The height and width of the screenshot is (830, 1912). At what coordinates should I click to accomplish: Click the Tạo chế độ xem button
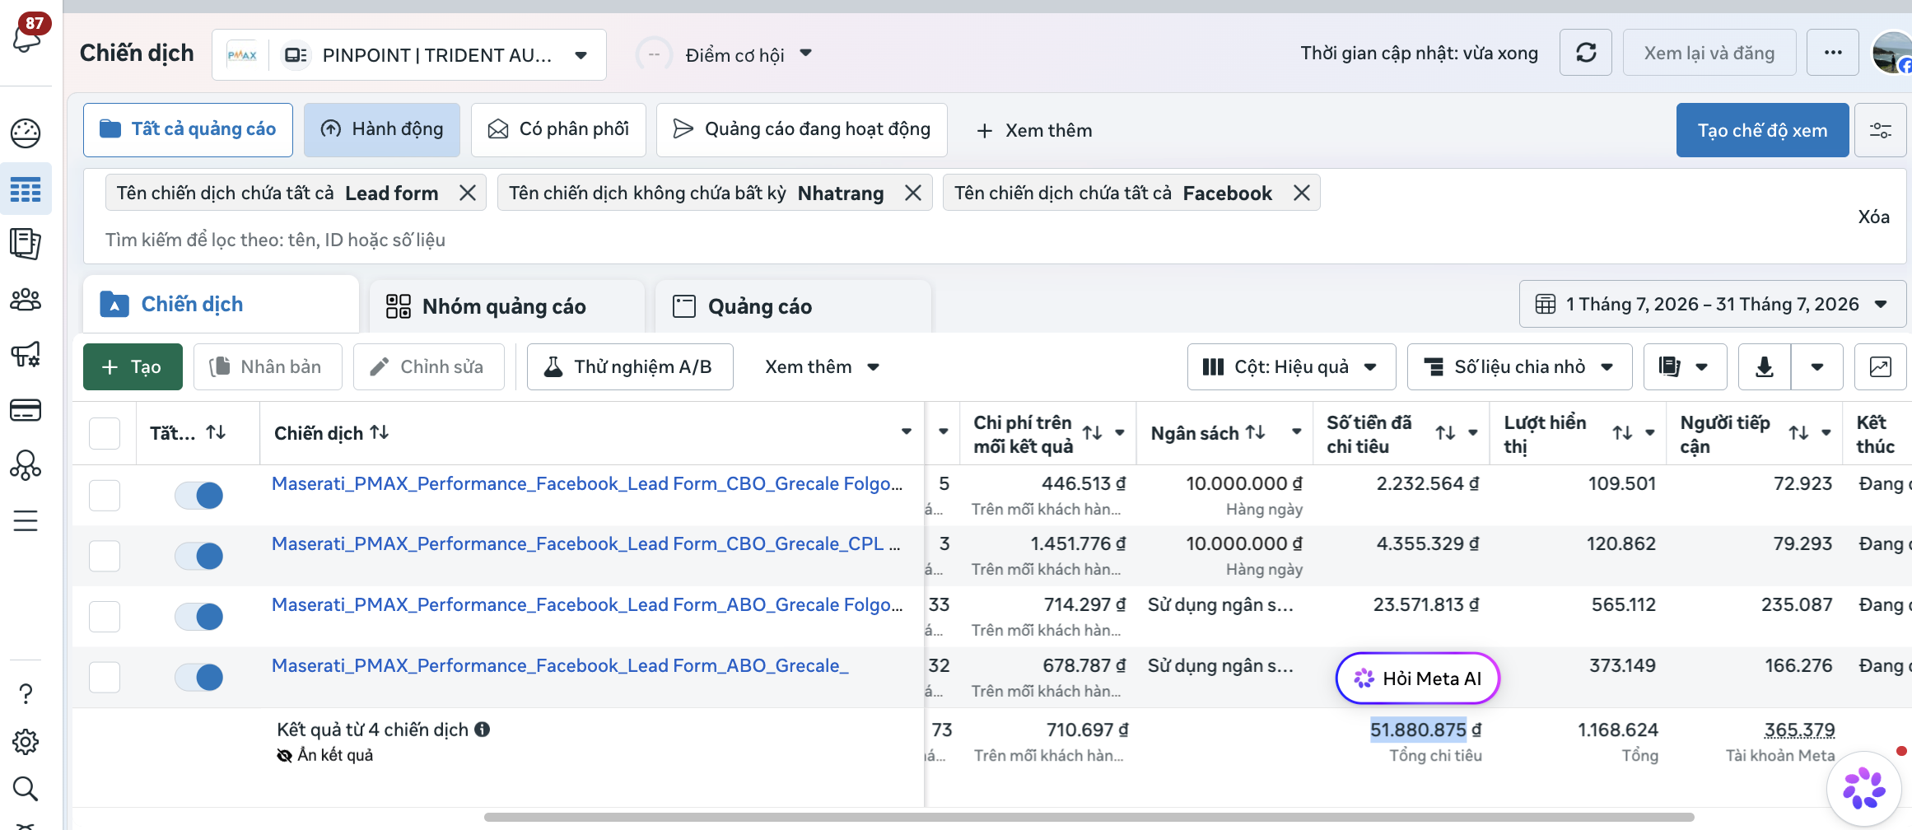pyautogui.click(x=1762, y=130)
